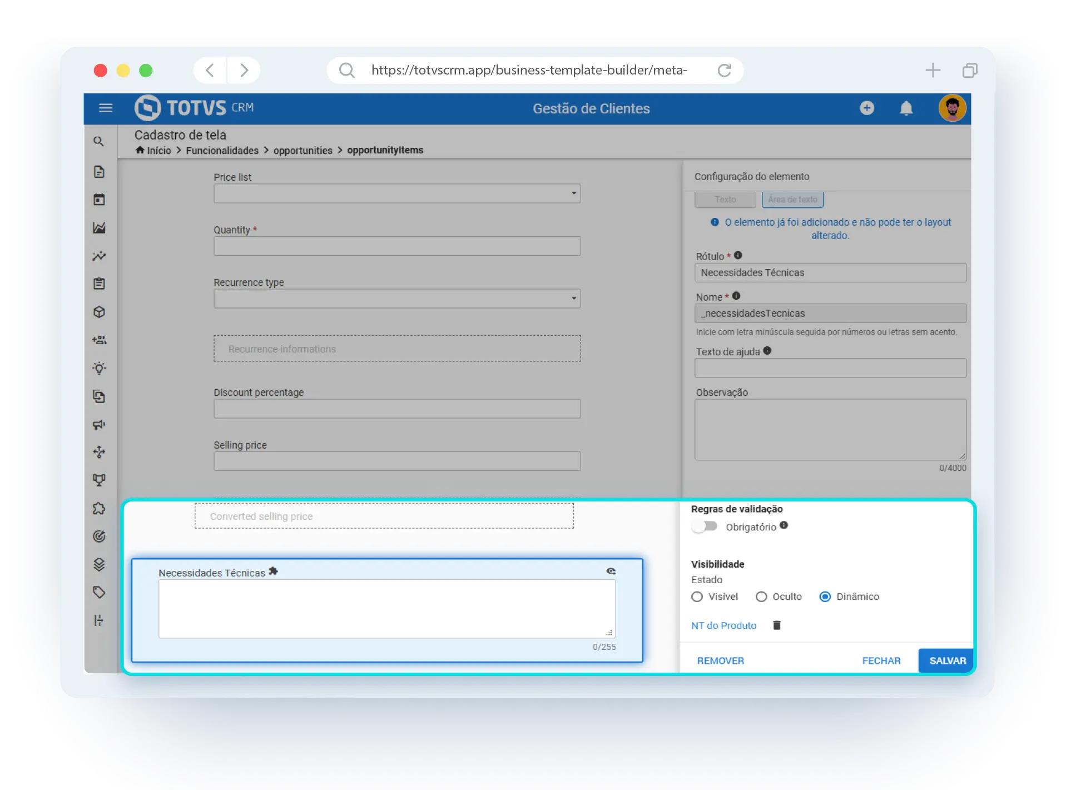Open the last sidebar tuning icon
Image resolution: width=1066 pixels, height=790 pixels.
[x=99, y=620]
